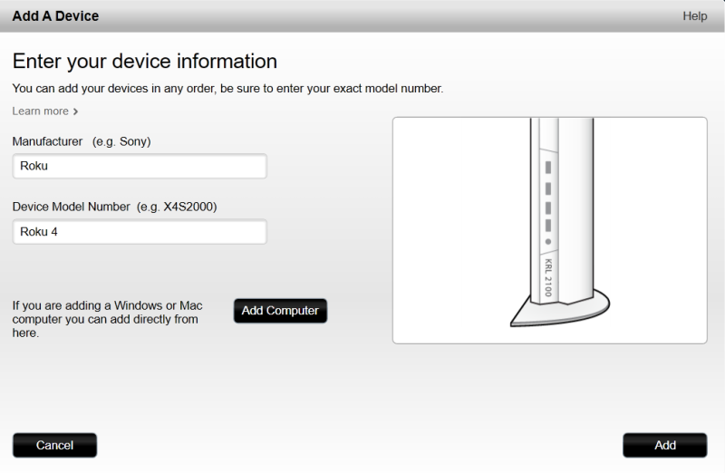Click the Add Computer button
Image resolution: width=725 pixels, height=473 pixels.
[x=280, y=311]
